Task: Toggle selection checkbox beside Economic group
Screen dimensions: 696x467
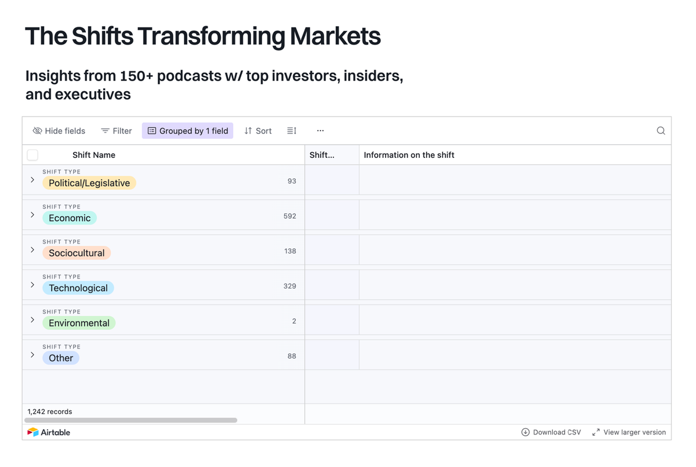Action: point(32,216)
